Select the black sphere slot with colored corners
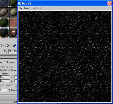This screenshot has height=104, width=113. tap(4, 33)
